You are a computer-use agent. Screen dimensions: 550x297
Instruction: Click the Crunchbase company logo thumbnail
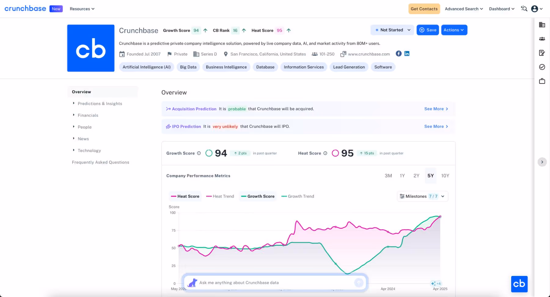(x=91, y=48)
